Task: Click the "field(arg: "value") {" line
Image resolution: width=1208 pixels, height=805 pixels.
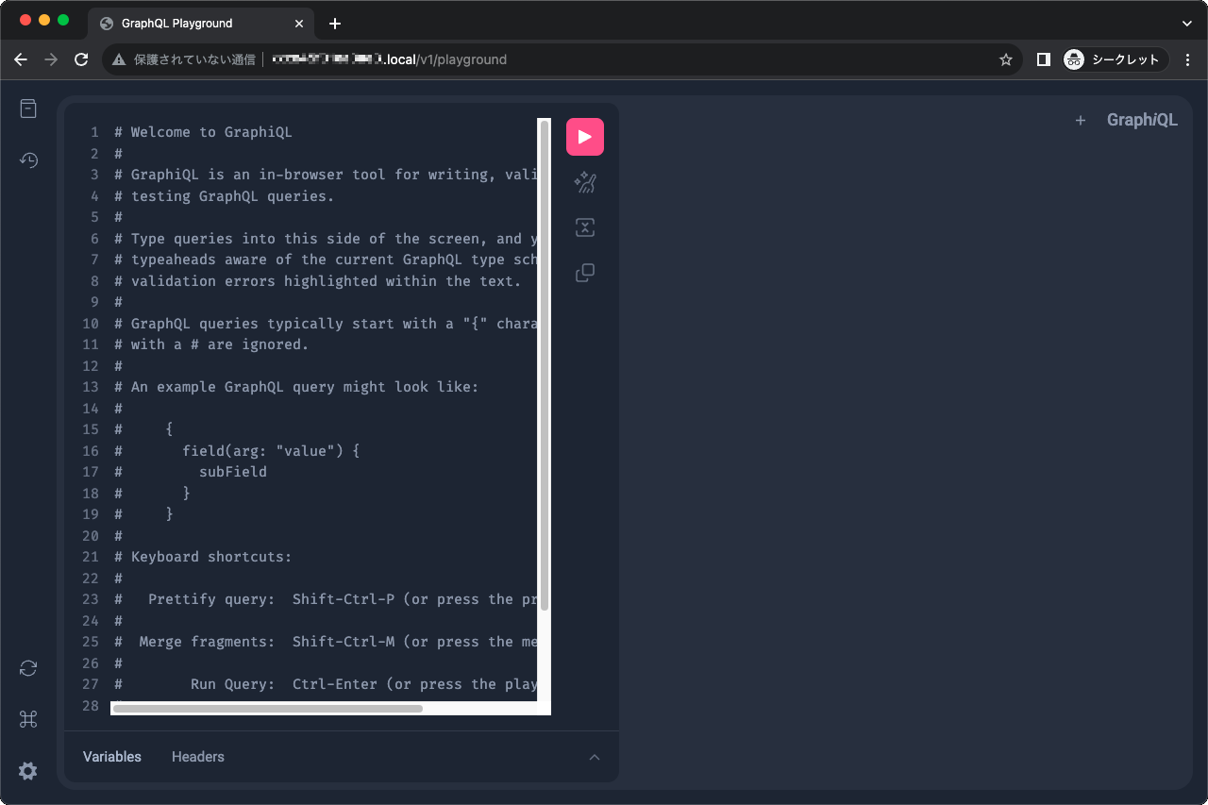Action: coord(272,451)
